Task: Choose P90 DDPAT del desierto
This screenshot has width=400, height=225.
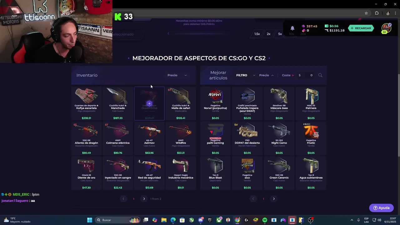Action: (x=247, y=138)
